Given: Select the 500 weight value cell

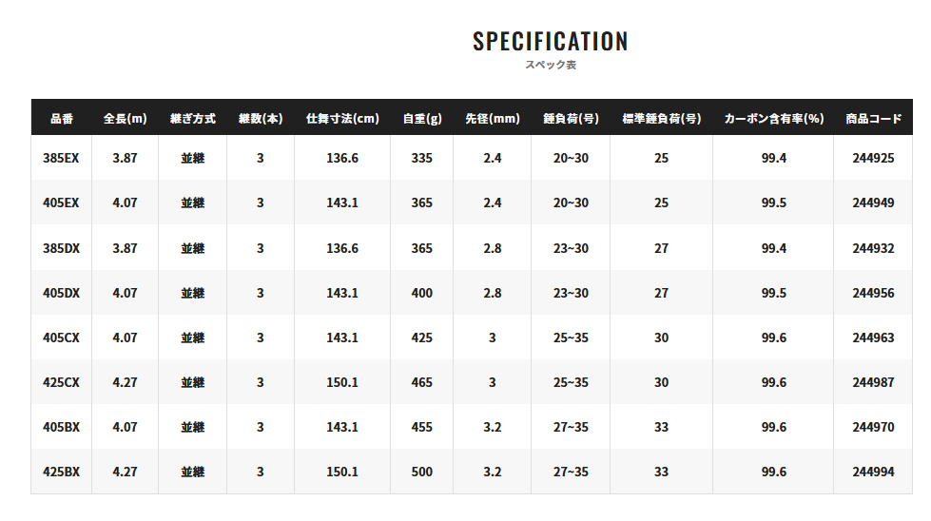Looking at the screenshot, I should [x=422, y=472].
